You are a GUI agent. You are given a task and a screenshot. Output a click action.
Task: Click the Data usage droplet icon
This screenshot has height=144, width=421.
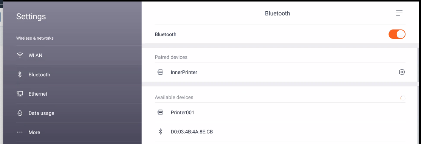pos(20,113)
